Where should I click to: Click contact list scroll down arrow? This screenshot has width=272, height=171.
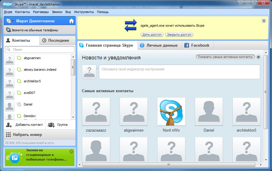73,117
